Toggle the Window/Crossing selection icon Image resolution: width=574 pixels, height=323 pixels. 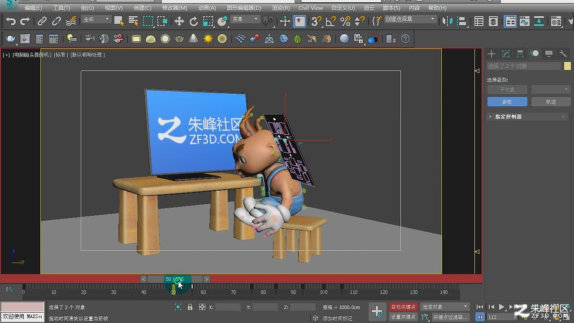pyautogui.click(x=162, y=21)
